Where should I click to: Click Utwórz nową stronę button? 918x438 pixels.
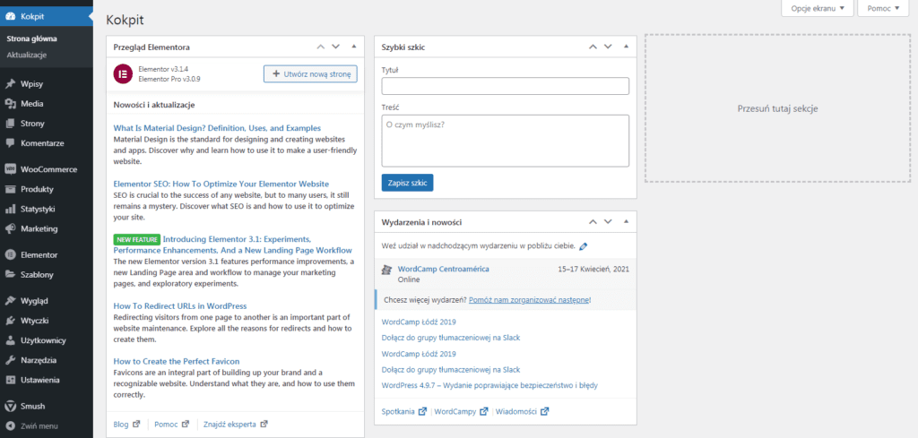click(310, 73)
